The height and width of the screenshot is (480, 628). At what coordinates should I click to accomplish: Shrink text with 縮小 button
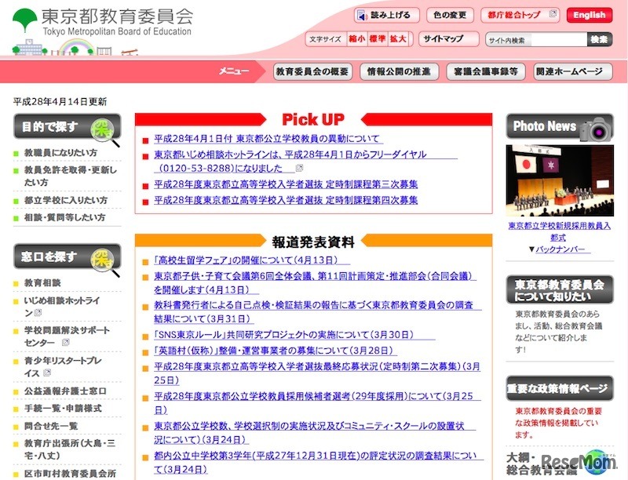(x=356, y=39)
